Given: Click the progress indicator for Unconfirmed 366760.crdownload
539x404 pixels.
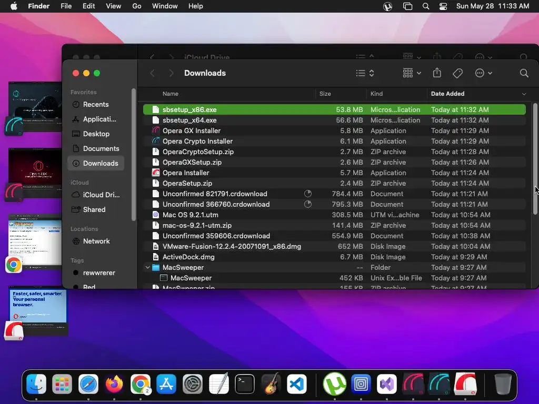Looking at the screenshot, I should tap(307, 205).
